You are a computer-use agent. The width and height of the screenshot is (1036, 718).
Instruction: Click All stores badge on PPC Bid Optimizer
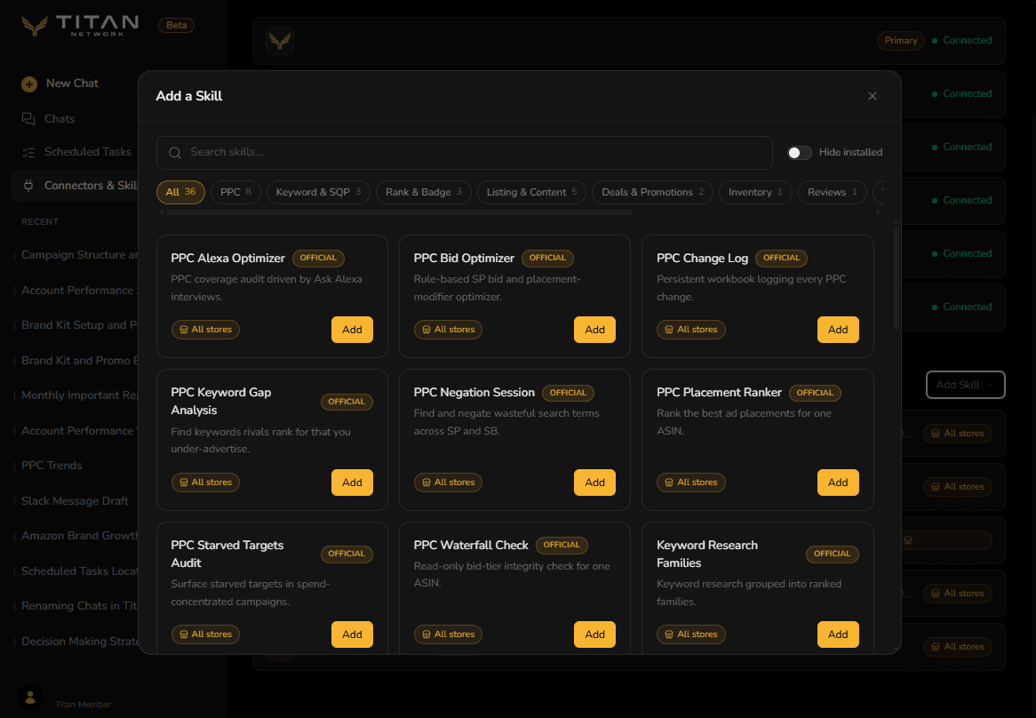(448, 330)
